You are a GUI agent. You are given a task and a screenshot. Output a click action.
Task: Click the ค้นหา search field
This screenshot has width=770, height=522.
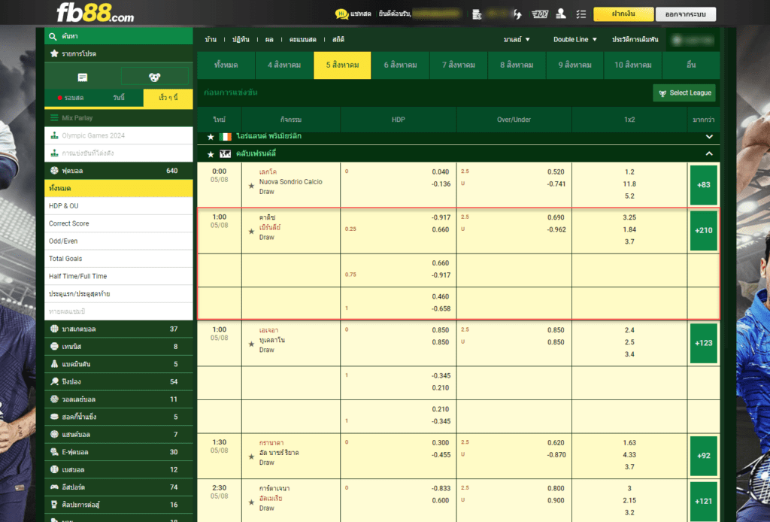point(119,36)
